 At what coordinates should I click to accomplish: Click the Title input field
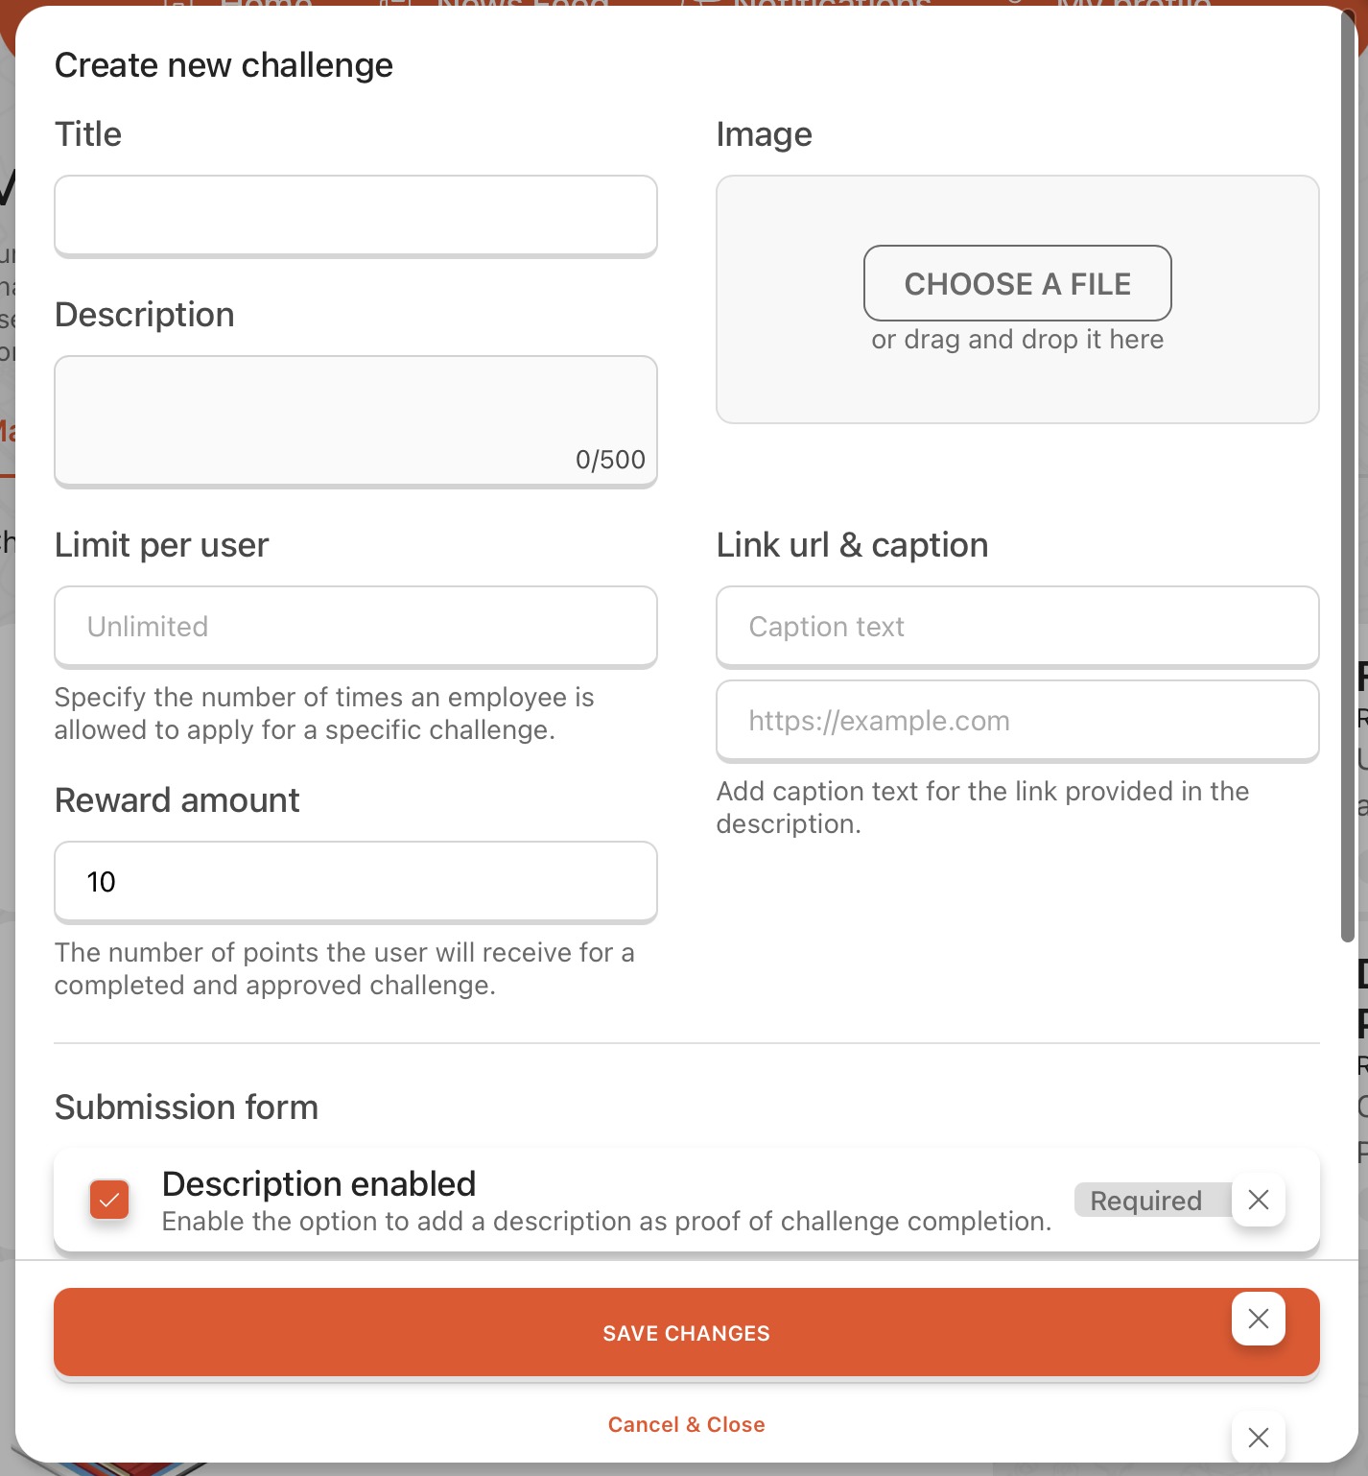356,216
